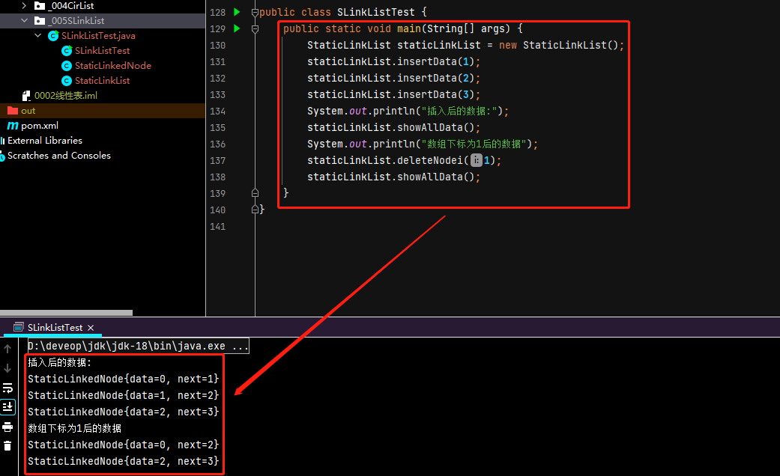Viewport: 780px width, 476px height.
Task: Click parameter hint badge in deleteNodei call
Action: [x=476, y=160]
